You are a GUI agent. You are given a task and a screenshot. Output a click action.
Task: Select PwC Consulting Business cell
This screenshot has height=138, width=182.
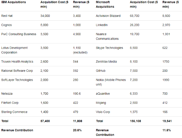[19, 34]
